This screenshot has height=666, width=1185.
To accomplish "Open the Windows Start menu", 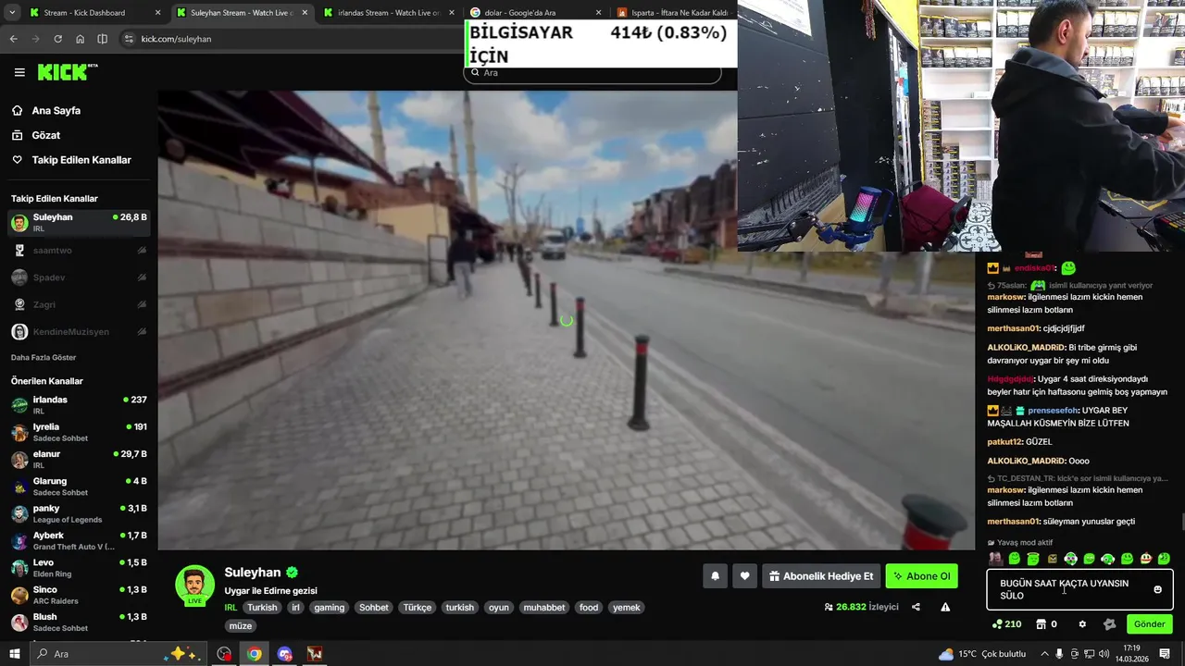I will (14, 654).
